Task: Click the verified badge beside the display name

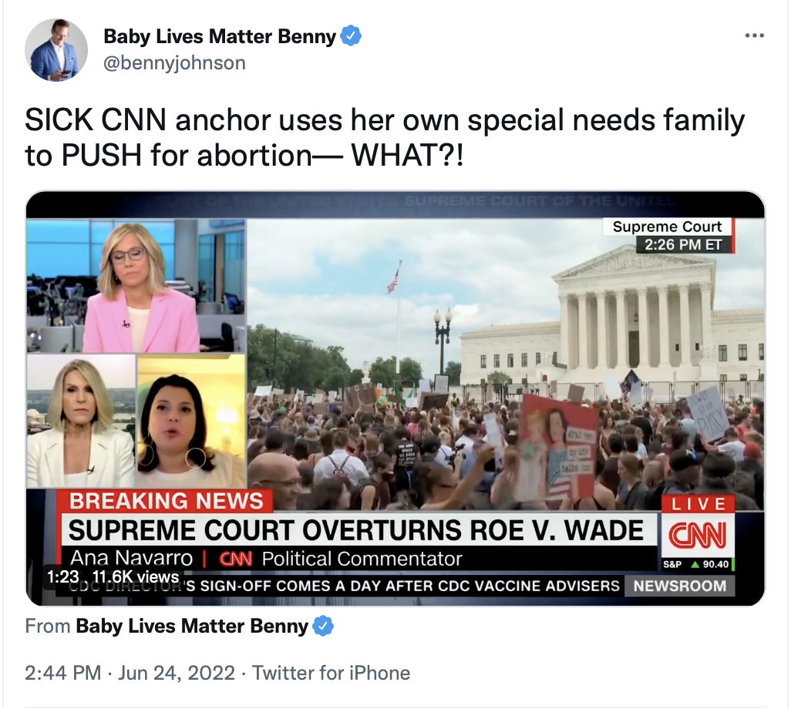Action: point(351,36)
